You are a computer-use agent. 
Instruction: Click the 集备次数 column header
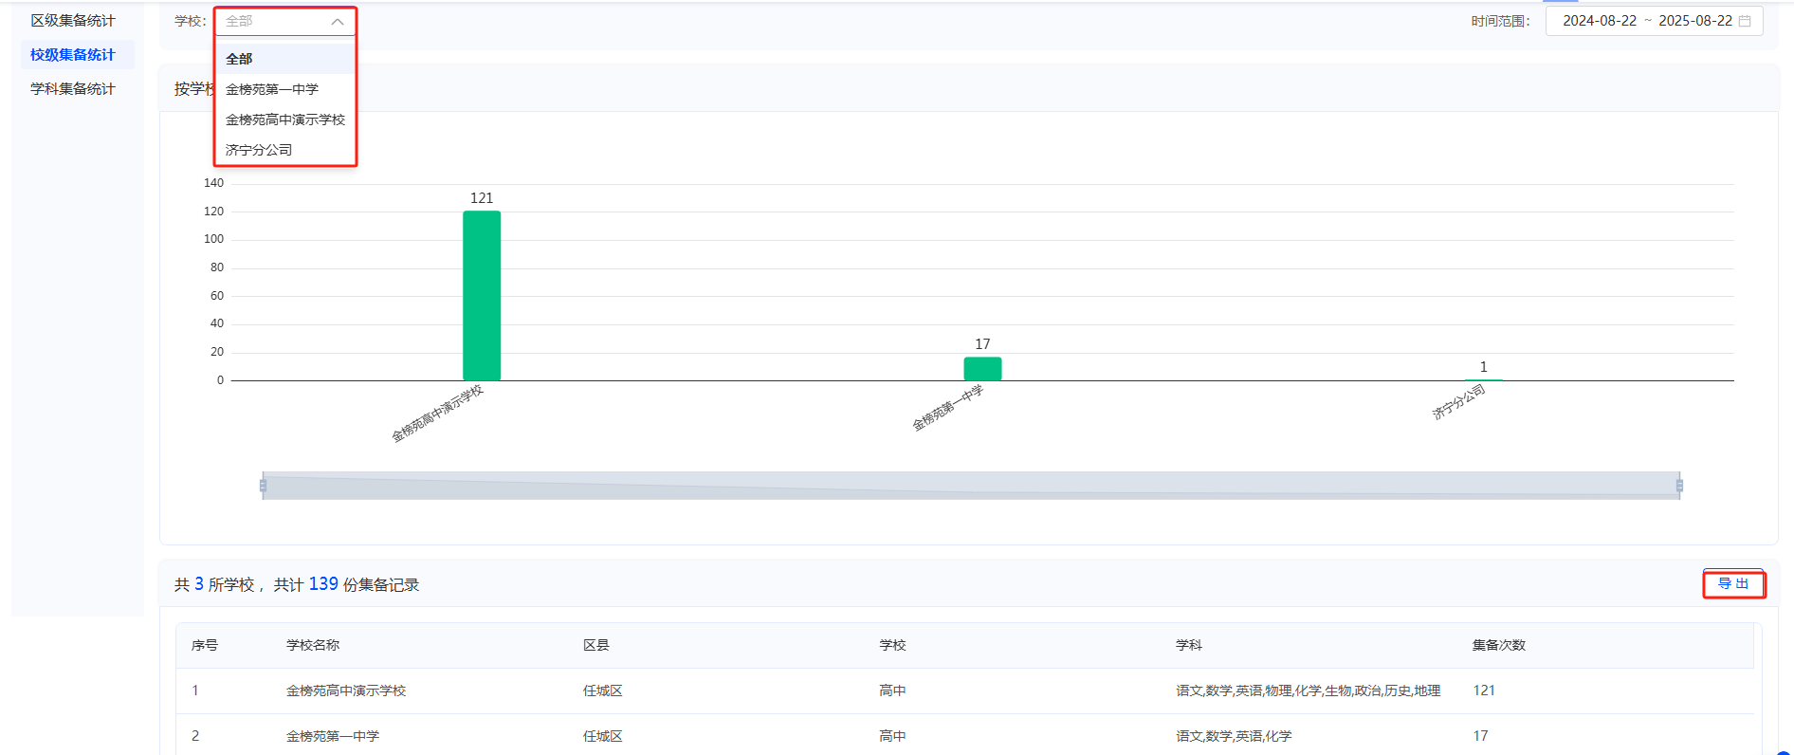(x=1499, y=645)
